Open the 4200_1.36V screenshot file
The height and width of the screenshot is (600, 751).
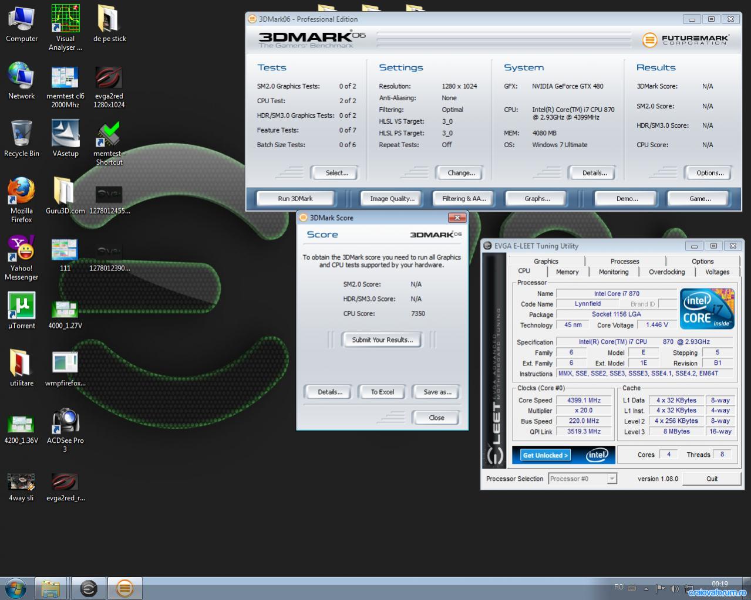[x=22, y=430]
